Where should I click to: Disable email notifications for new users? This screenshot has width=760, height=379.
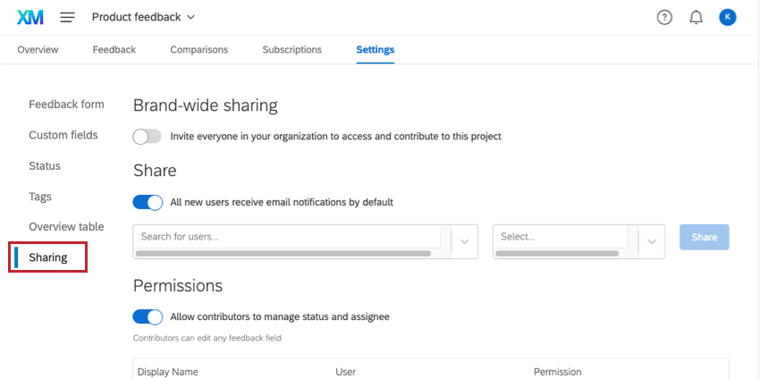pyautogui.click(x=148, y=202)
